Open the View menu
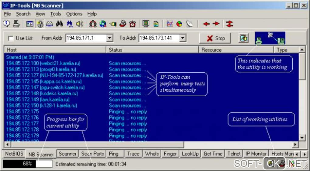 point(40,14)
